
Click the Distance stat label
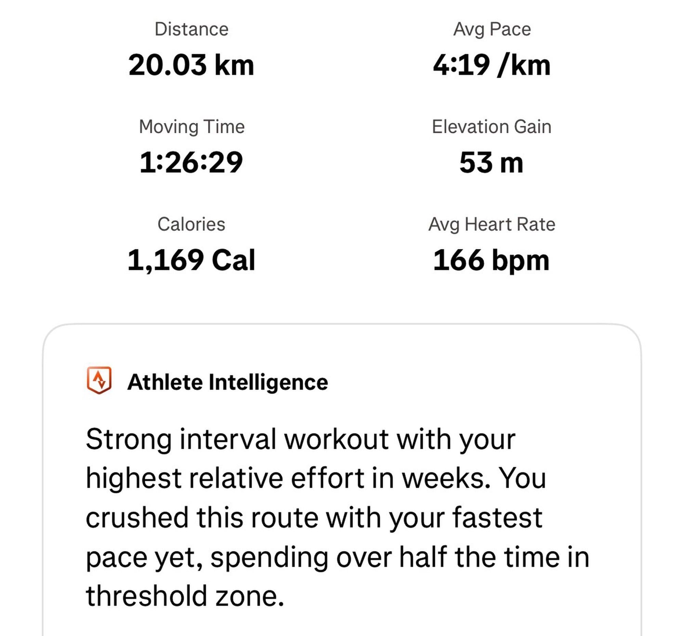(192, 29)
